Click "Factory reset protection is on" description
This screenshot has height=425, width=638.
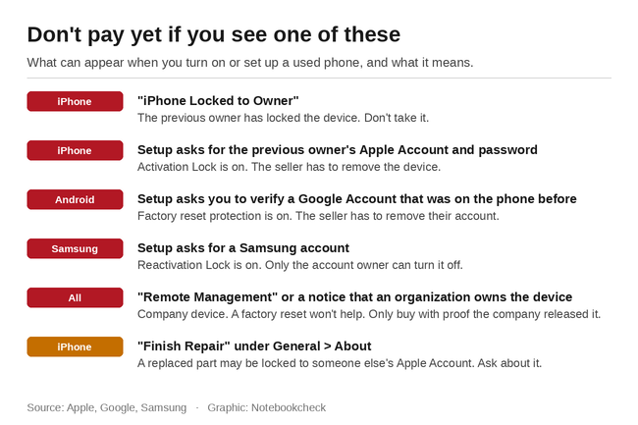(x=318, y=216)
